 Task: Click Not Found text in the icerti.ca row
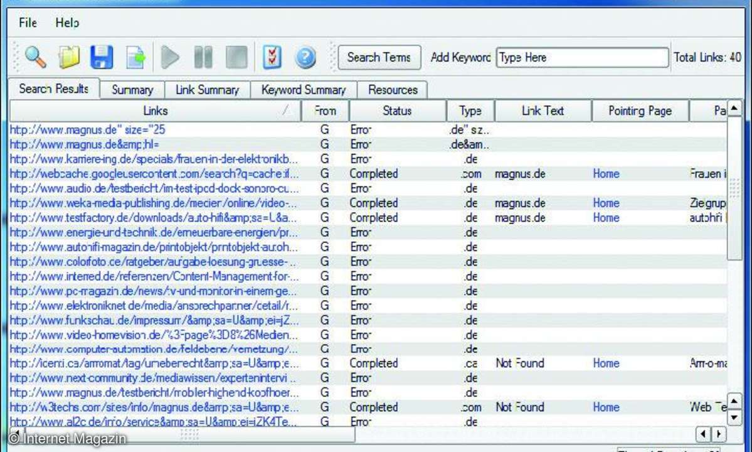pos(520,363)
